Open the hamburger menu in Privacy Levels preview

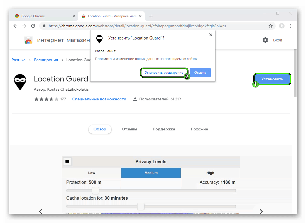coord(67,162)
